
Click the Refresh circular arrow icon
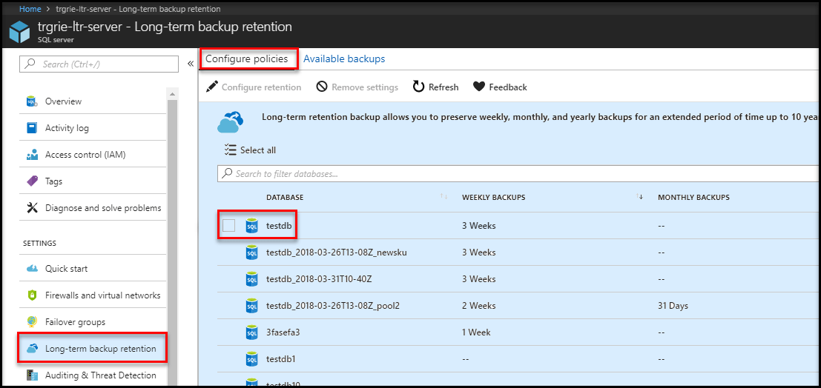coord(418,87)
